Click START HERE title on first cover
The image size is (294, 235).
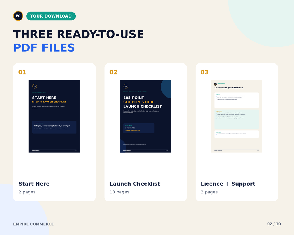click(44, 98)
